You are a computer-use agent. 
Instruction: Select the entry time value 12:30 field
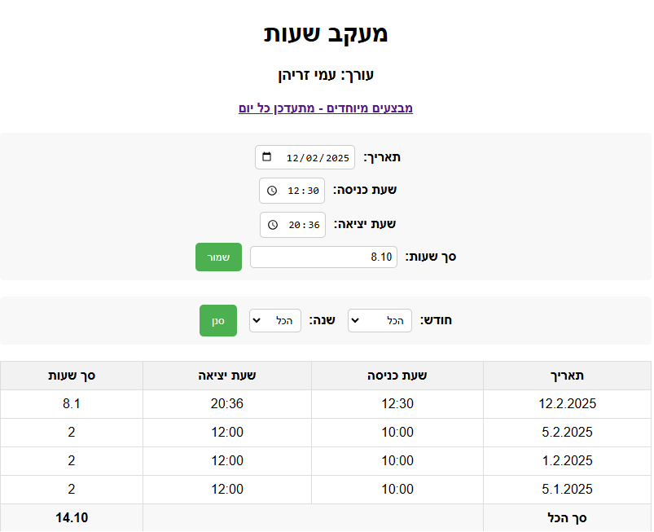pos(303,191)
